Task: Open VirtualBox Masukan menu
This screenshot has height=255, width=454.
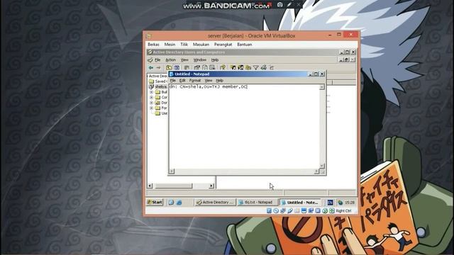Action: pyautogui.click(x=201, y=45)
